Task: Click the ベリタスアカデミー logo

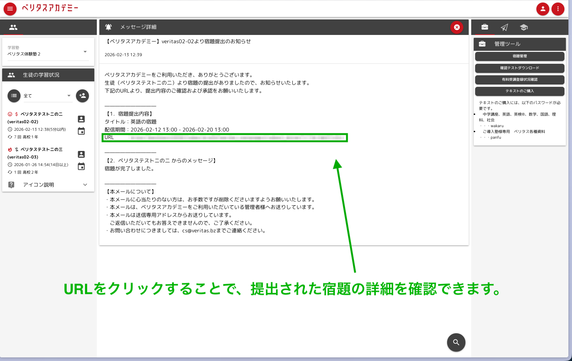Action: (x=50, y=8)
